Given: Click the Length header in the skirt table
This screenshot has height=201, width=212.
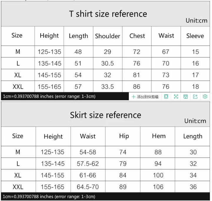Looking at the screenshot, I should 193,136.
